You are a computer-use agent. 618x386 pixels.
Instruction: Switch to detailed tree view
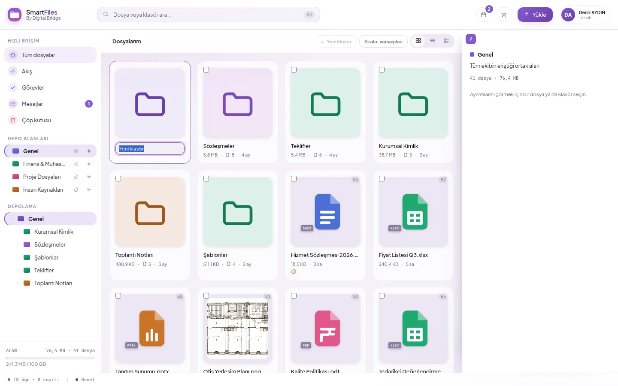coord(446,41)
